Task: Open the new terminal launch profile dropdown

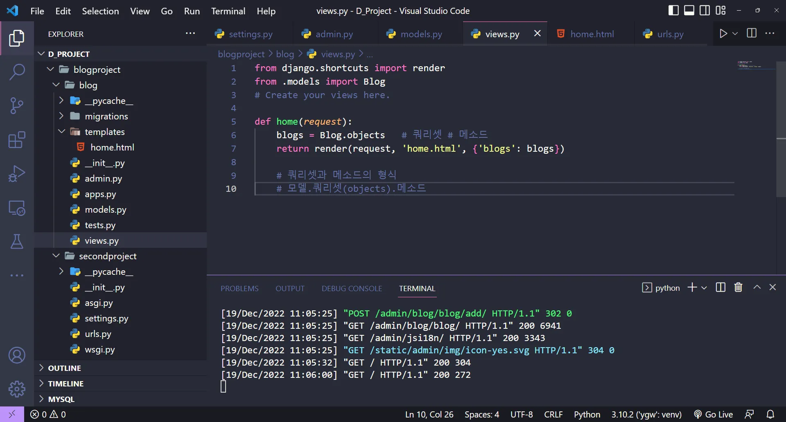Action: 704,288
